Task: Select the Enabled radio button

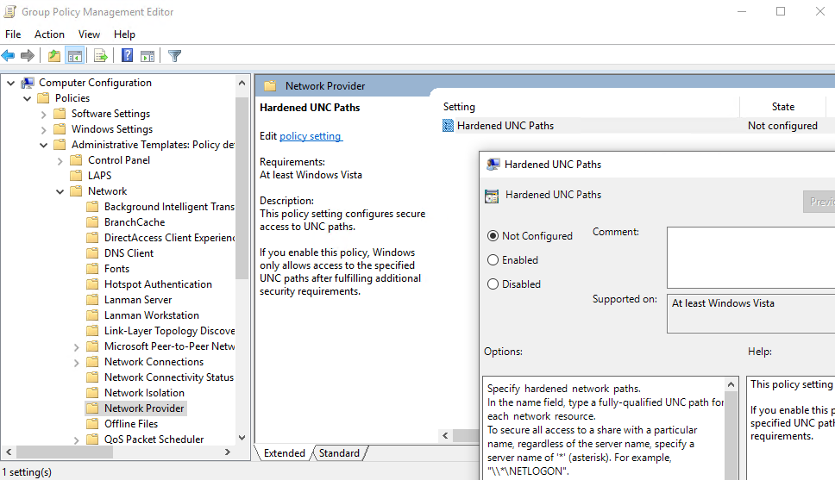Action: point(493,259)
